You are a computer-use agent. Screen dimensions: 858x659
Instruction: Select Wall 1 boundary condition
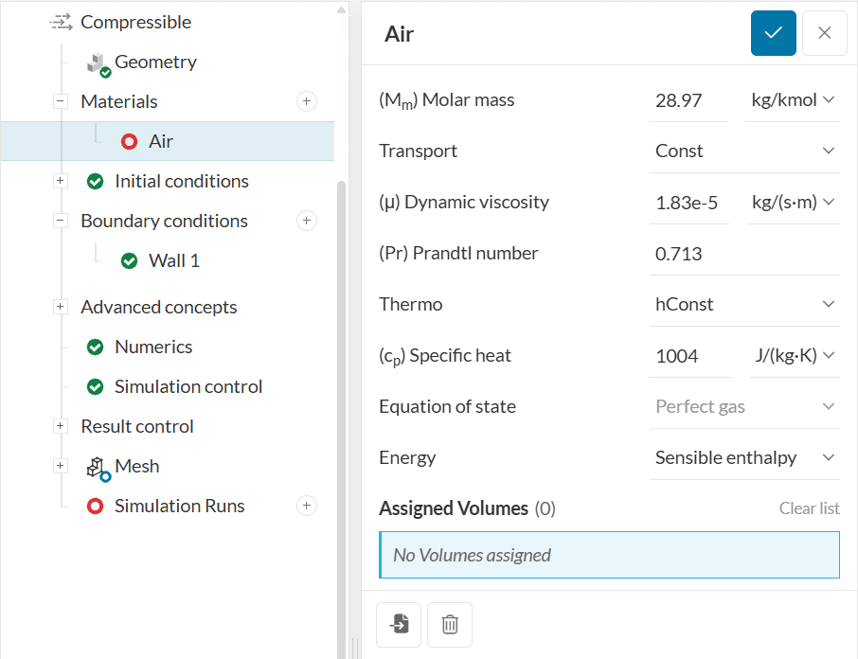coord(173,260)
